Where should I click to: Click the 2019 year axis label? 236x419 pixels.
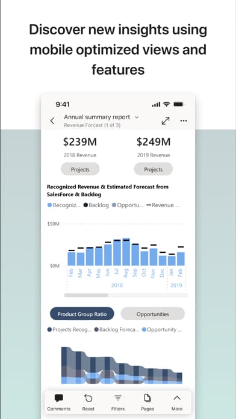point(176,285)
